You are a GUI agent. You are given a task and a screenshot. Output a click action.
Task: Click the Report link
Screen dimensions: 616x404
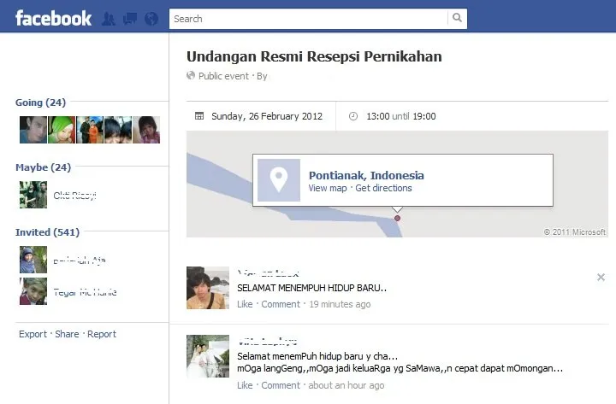[102, 334]
